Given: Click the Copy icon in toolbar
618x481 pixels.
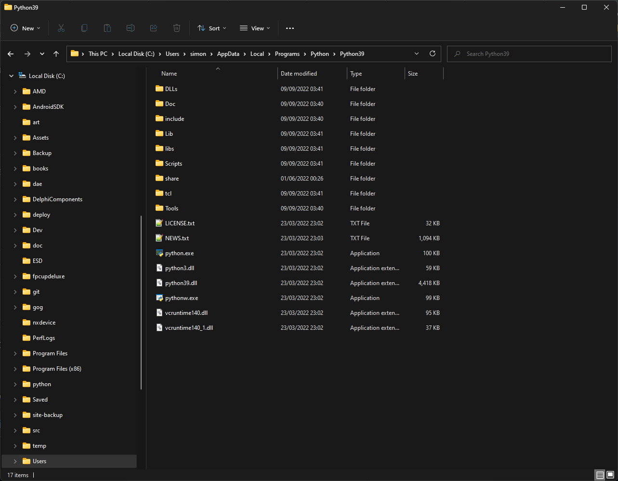Looking at the screenshot, I should pyautogui.click(x=84, y=28).
